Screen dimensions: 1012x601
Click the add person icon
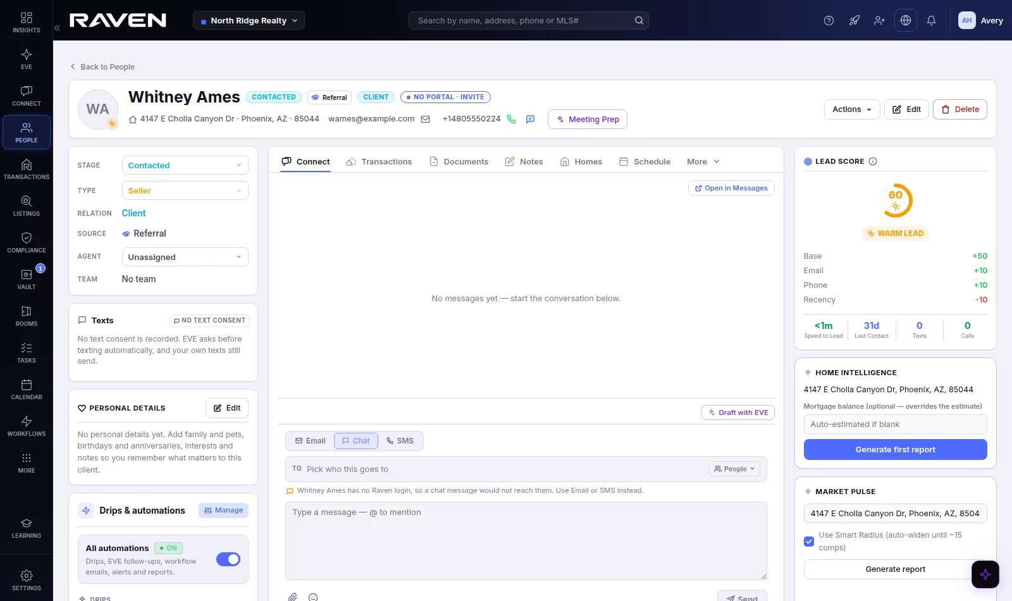click(879, 20)
